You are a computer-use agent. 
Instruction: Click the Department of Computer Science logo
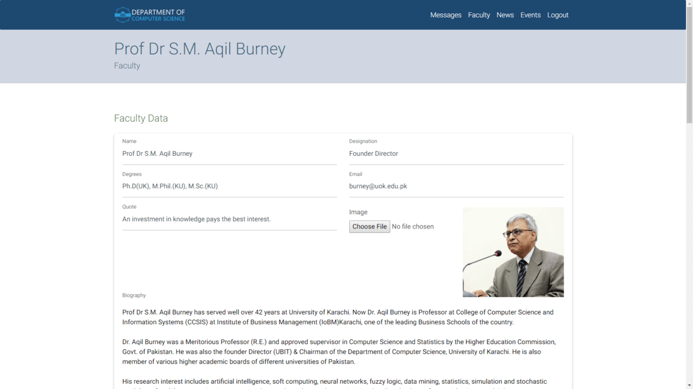coord(150,15)
